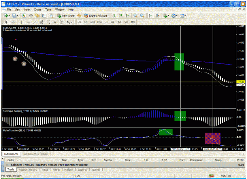
Task: Open the Periods clock icon
Action: point(173,15)
